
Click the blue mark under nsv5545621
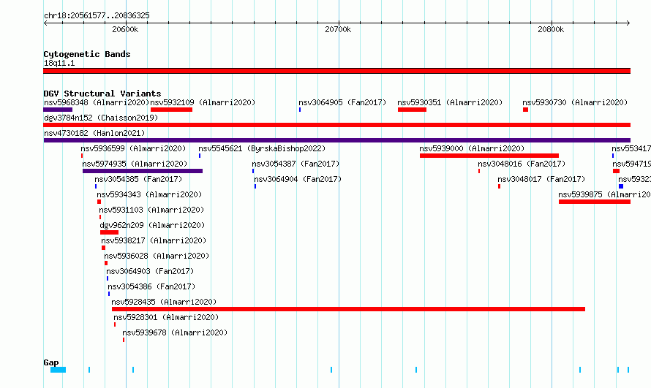(x=200, y=156)
